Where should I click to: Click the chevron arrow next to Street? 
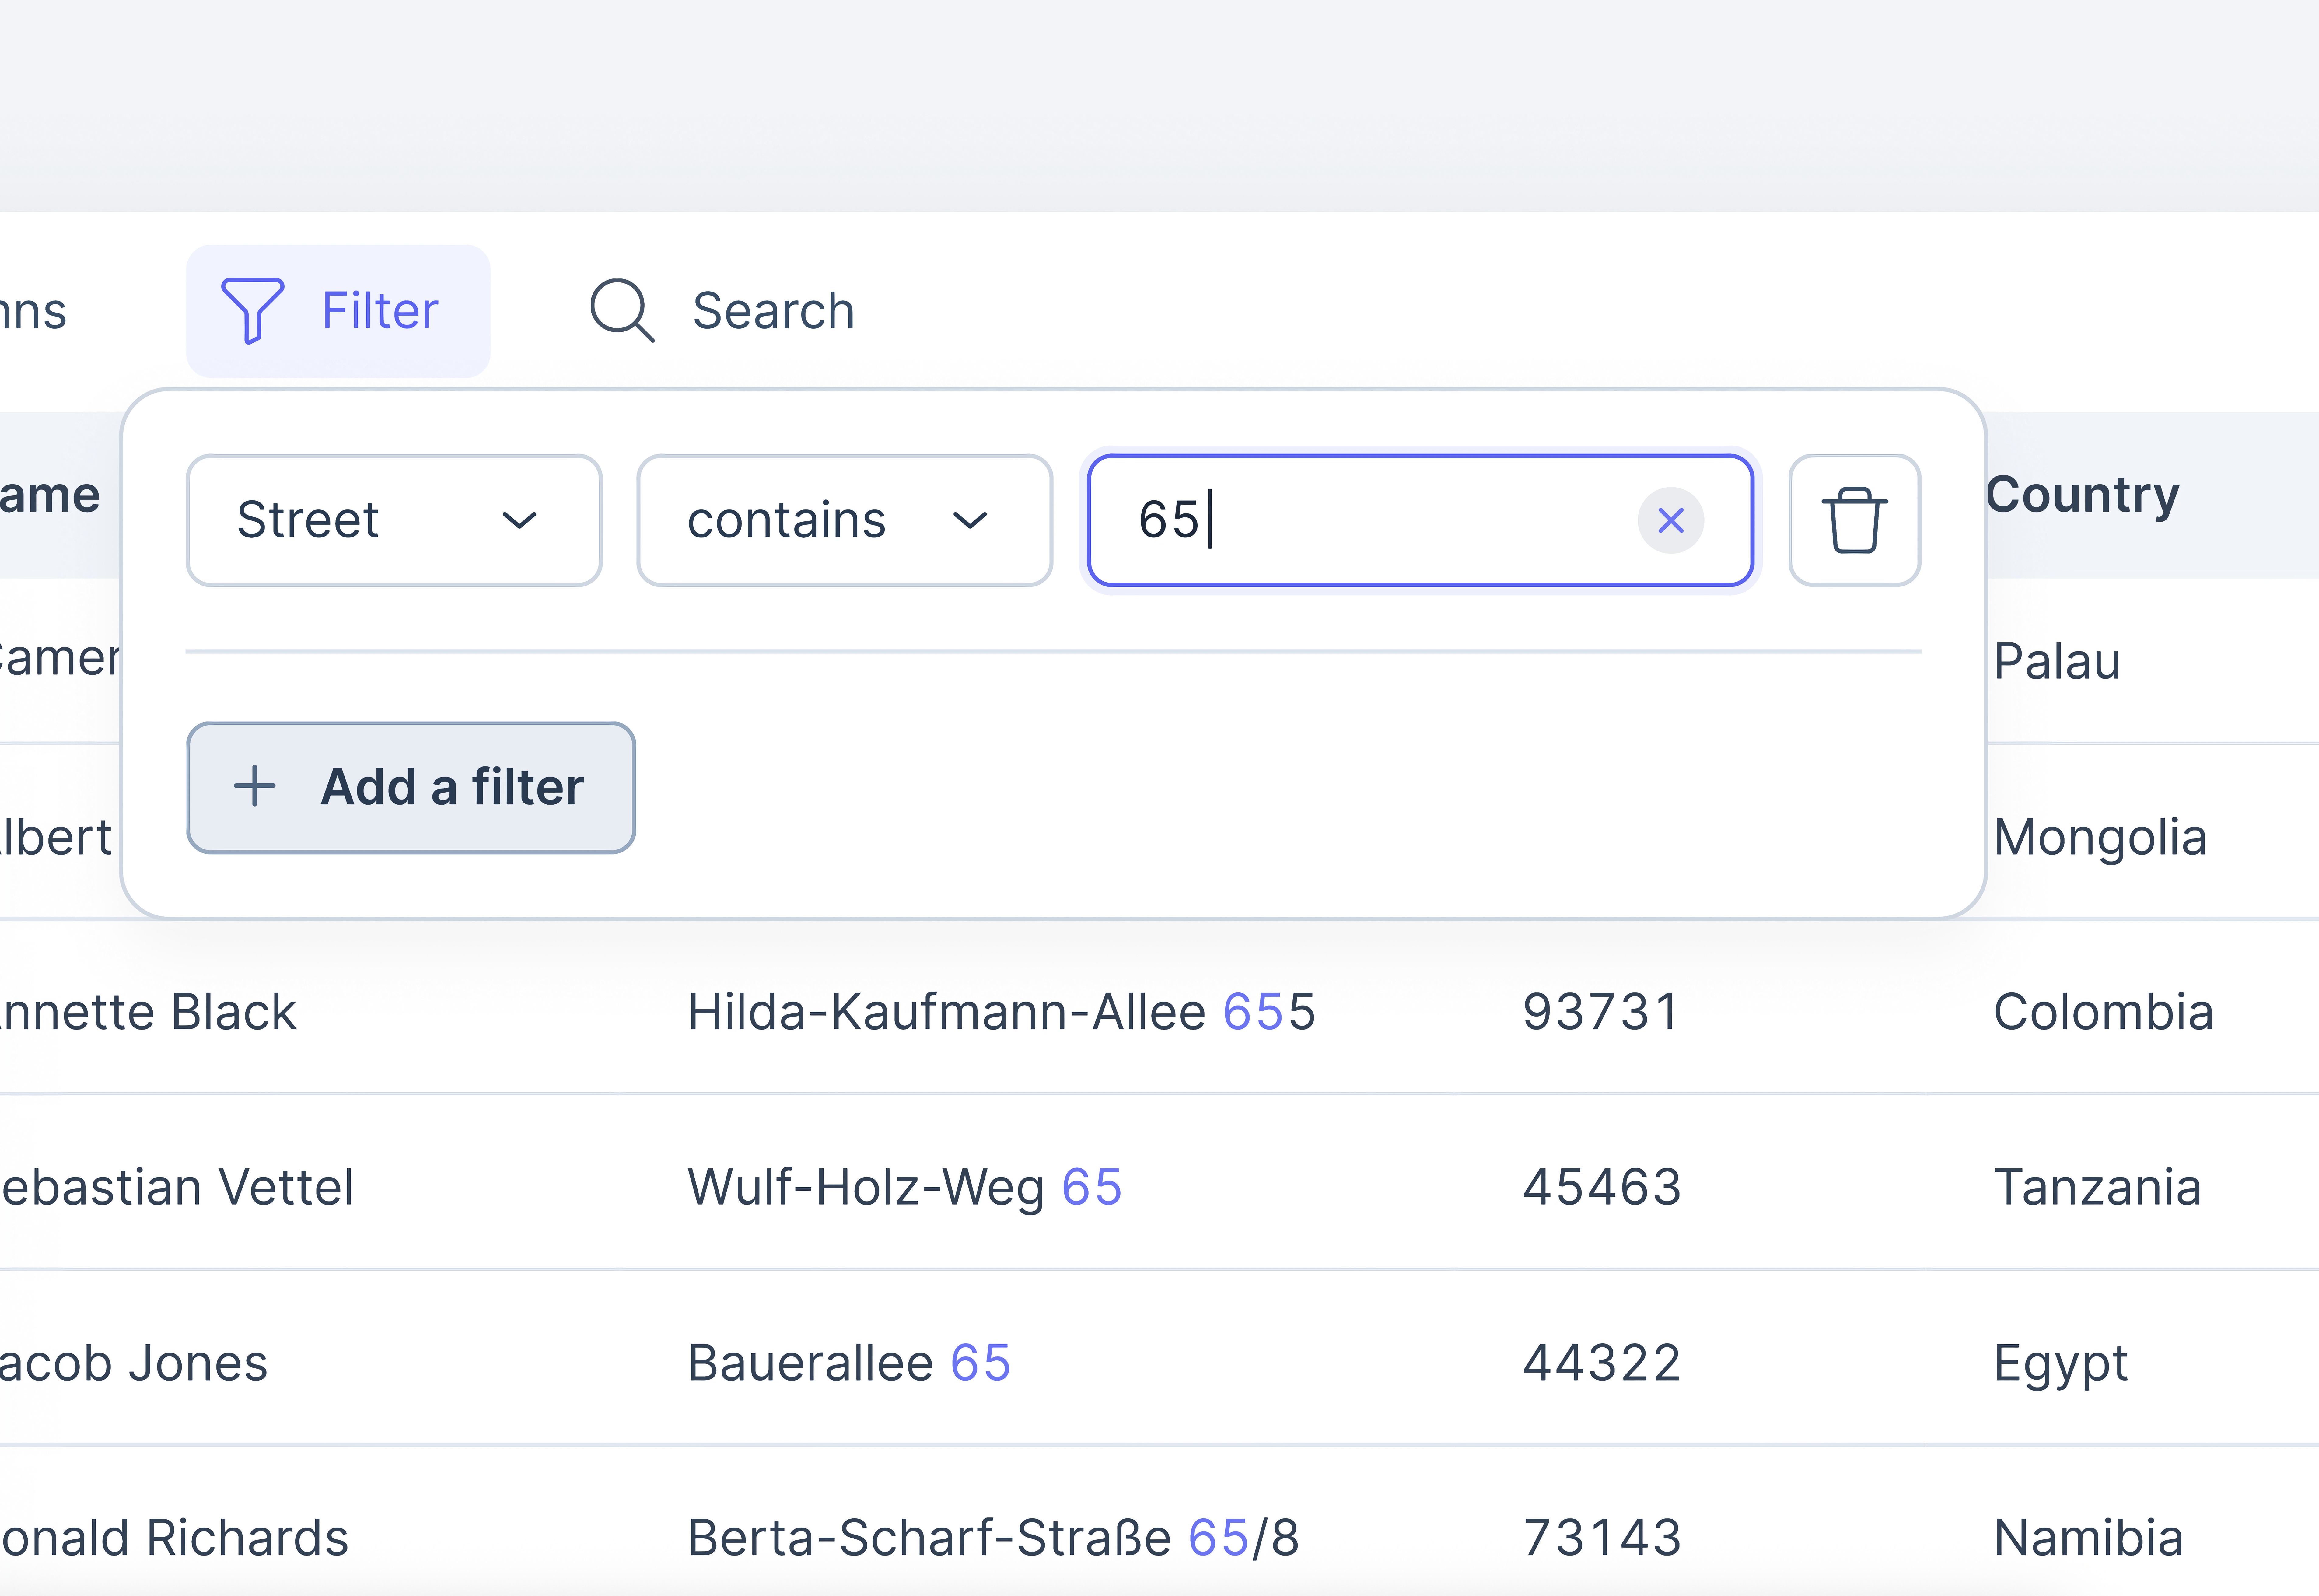click(519, 520)
